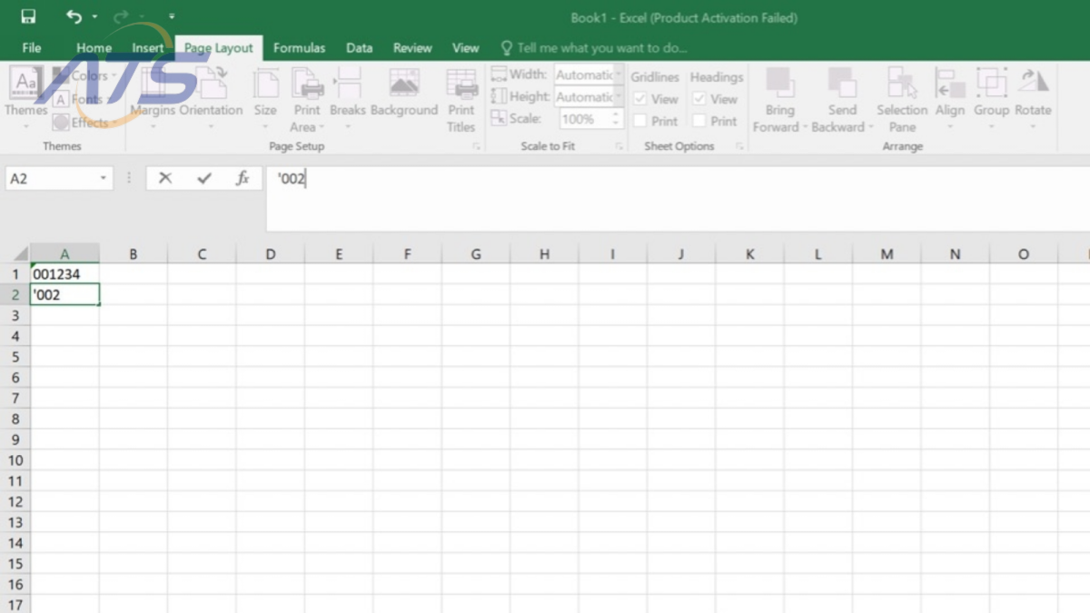Click the Send Backward button

pyautogui.click(x=841, y=100)
